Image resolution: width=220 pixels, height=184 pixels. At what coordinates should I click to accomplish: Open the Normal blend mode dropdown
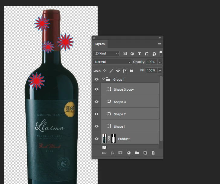[112, 62]
